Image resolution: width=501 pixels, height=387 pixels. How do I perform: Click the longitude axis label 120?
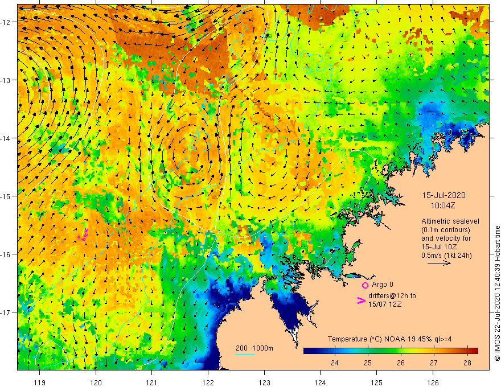pos(96,382)
